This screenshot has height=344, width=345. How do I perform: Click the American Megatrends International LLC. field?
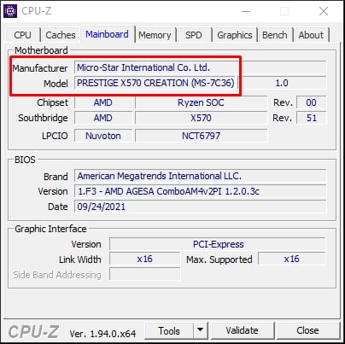click(200, 176)
